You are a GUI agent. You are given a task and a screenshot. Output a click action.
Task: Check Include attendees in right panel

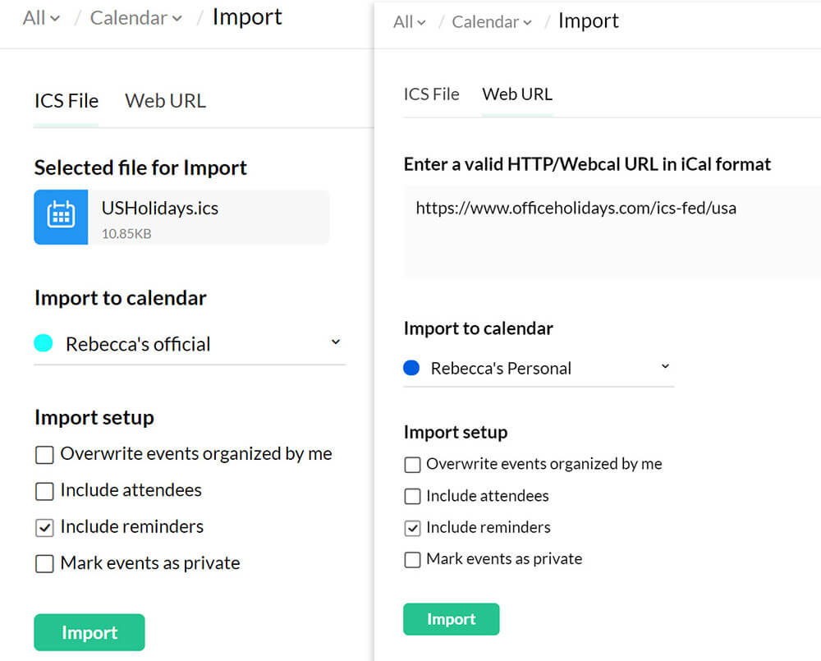[x=412, y=497]
